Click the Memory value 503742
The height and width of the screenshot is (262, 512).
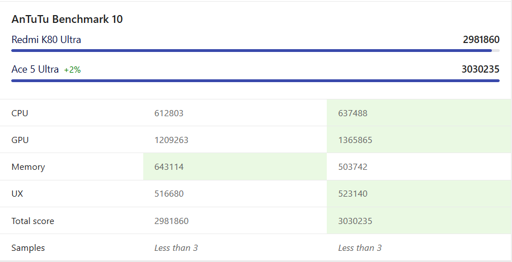(353, 167)
